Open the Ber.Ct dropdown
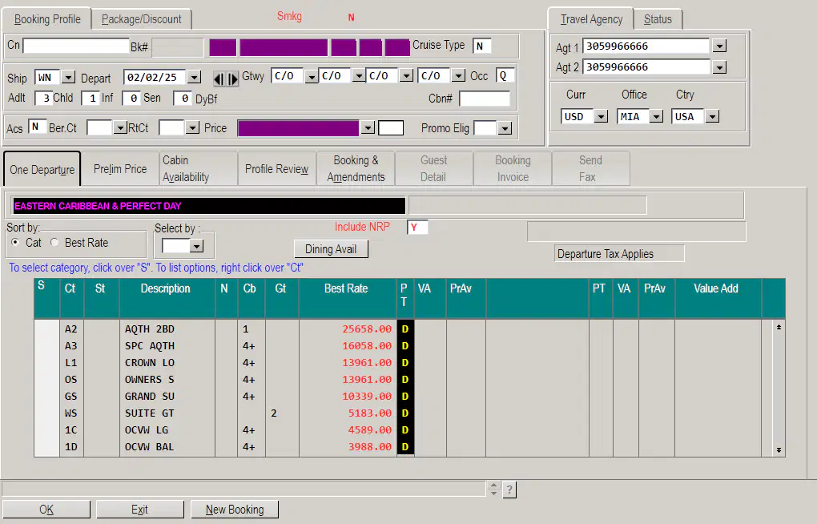The height and width of the screenshot is (524, 817). pos(120,127)
